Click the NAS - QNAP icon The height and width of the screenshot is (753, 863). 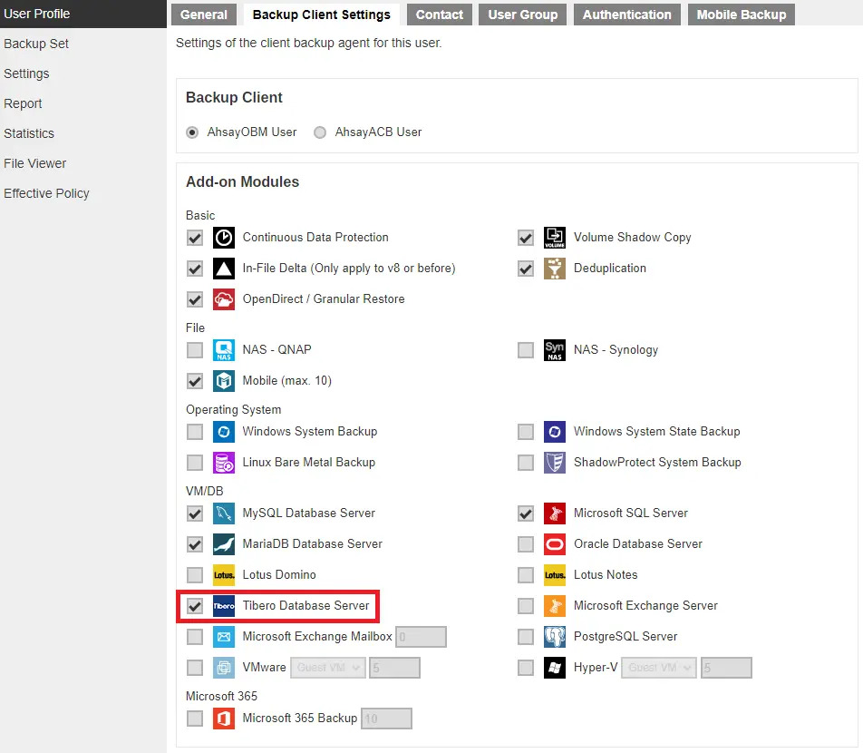[x=223, y=350]
